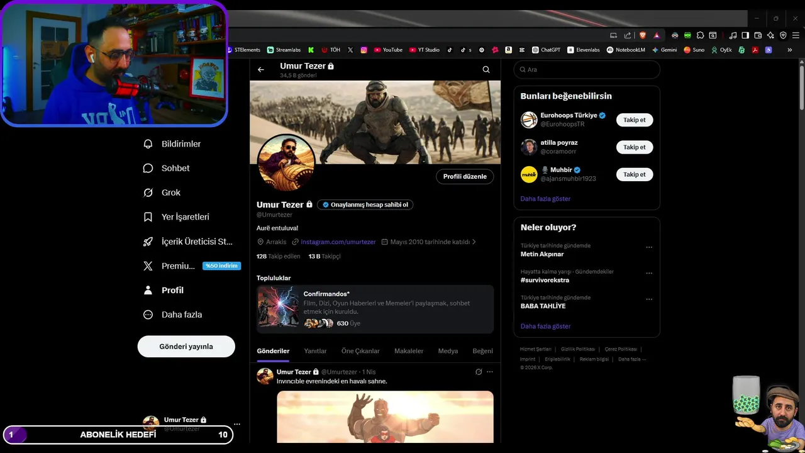The height and width of the screenshot is (453, 805).
Task: Switch to the Beğeni tab
Action: point(483,351)
